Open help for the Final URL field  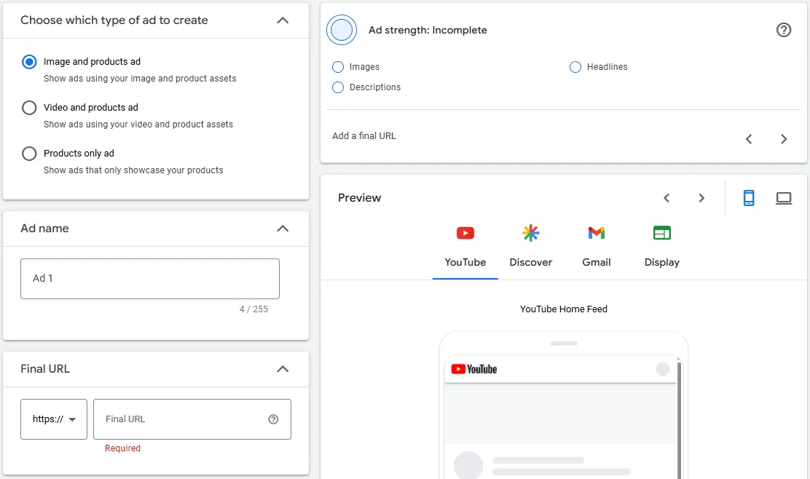273,419
